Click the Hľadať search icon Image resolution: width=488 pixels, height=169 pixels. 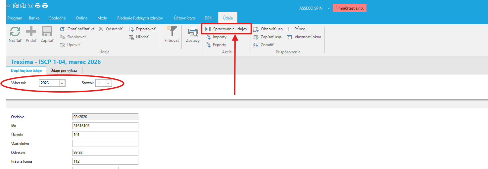(x=131, y=37)
